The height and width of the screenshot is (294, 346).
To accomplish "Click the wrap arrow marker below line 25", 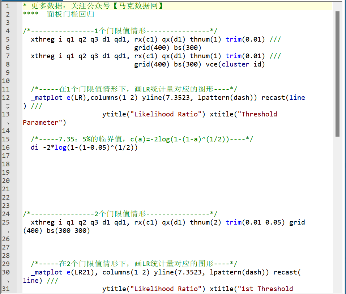I will (x=7, y=231).
